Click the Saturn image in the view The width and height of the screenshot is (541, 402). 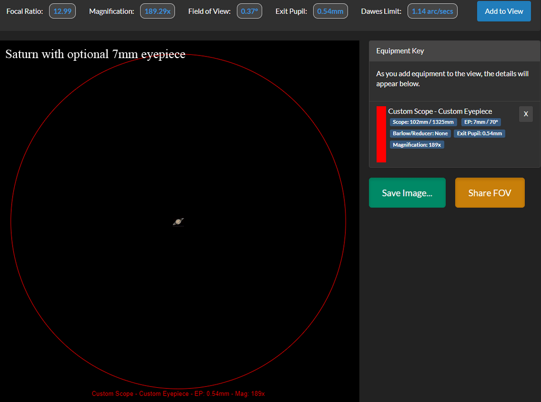click(178, 222)
